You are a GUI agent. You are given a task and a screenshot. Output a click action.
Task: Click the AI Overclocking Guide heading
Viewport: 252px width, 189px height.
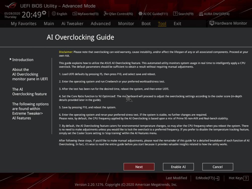pyautogui.click(x=80, y=37)
